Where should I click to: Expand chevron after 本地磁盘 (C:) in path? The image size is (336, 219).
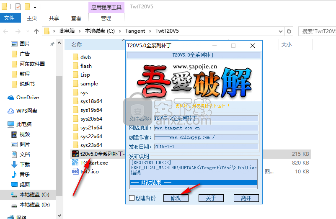pyautogui.click(x=120, y=31)
